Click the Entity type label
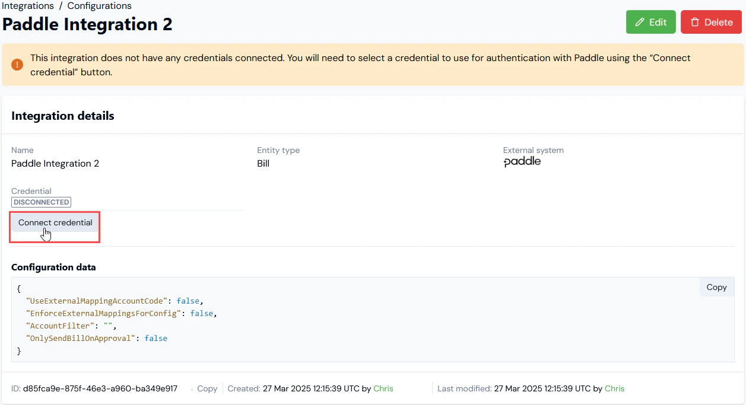The width and height of the screenshot is (746, 405). 278,151
